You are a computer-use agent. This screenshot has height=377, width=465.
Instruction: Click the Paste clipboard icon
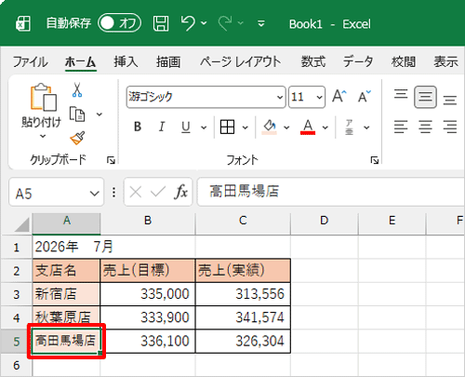[x=43, y=97]
